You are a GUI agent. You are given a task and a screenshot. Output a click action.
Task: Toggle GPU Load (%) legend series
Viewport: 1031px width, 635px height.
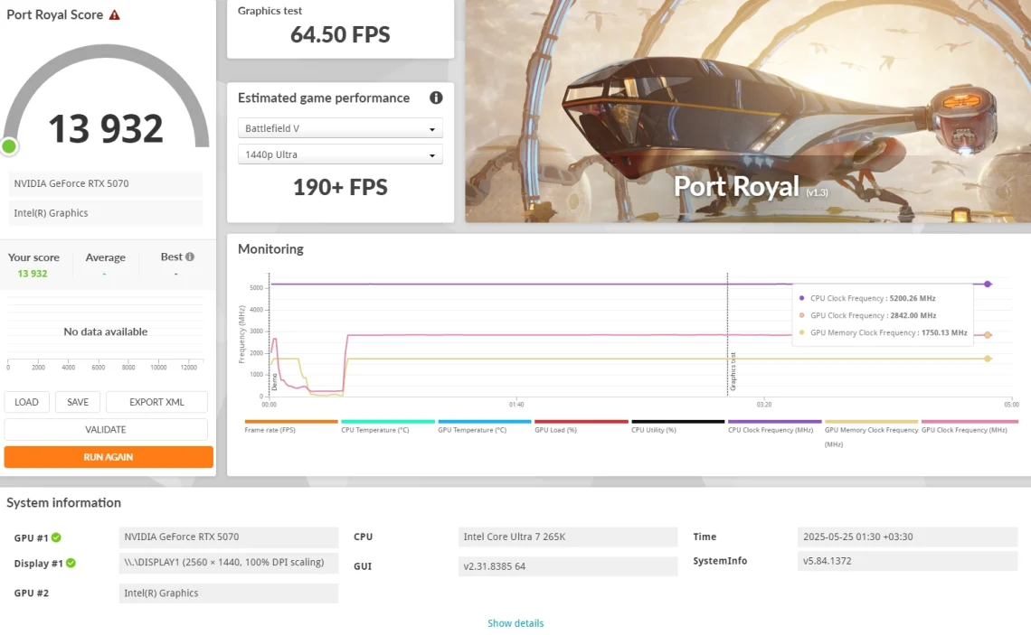tap(582, 426)
